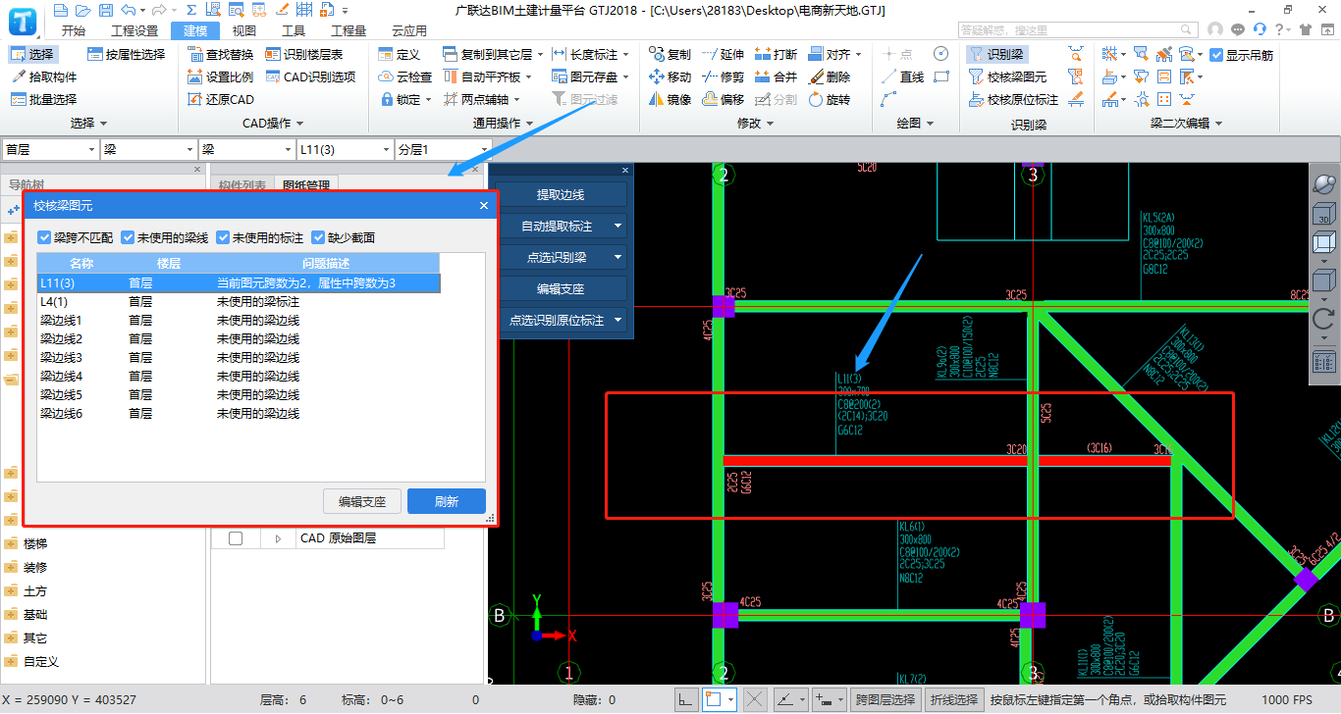1341x714 pixels.
Task: Open the 开始 ribbon tab
Action: [74, 30]
